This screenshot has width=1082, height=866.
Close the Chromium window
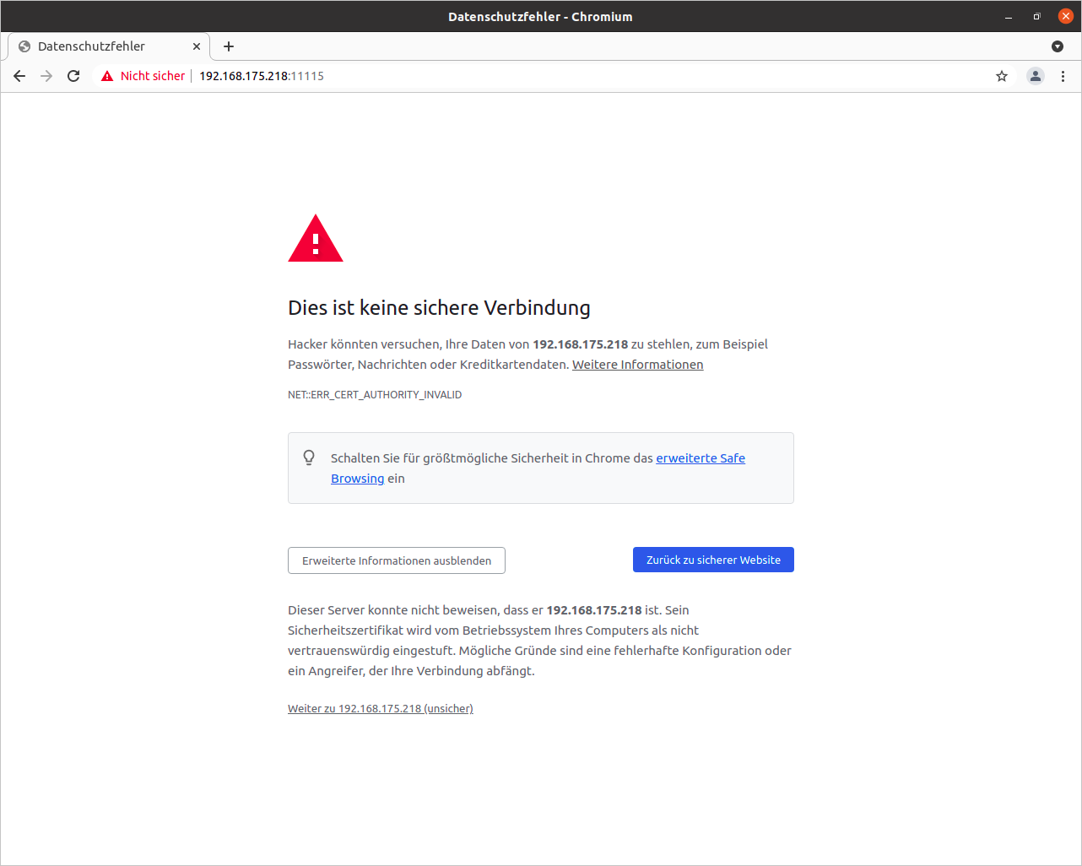tap(1065, 17)
